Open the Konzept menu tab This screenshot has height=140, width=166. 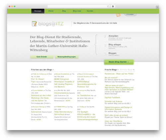pyautogui.click(x=38, y=11)
